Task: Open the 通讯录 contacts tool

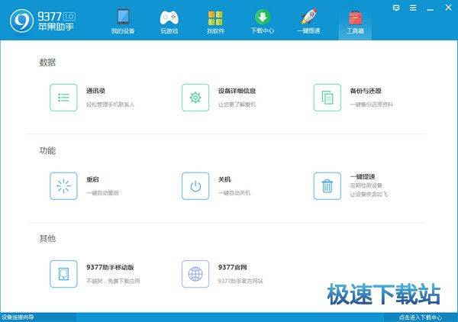Action: click(64, 98)
